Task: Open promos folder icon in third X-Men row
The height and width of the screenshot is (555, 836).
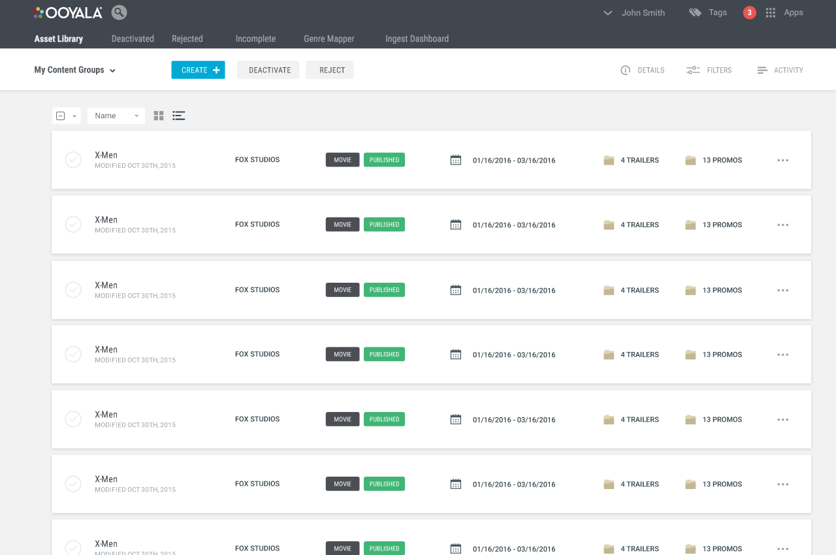Action: click(690, 290)
